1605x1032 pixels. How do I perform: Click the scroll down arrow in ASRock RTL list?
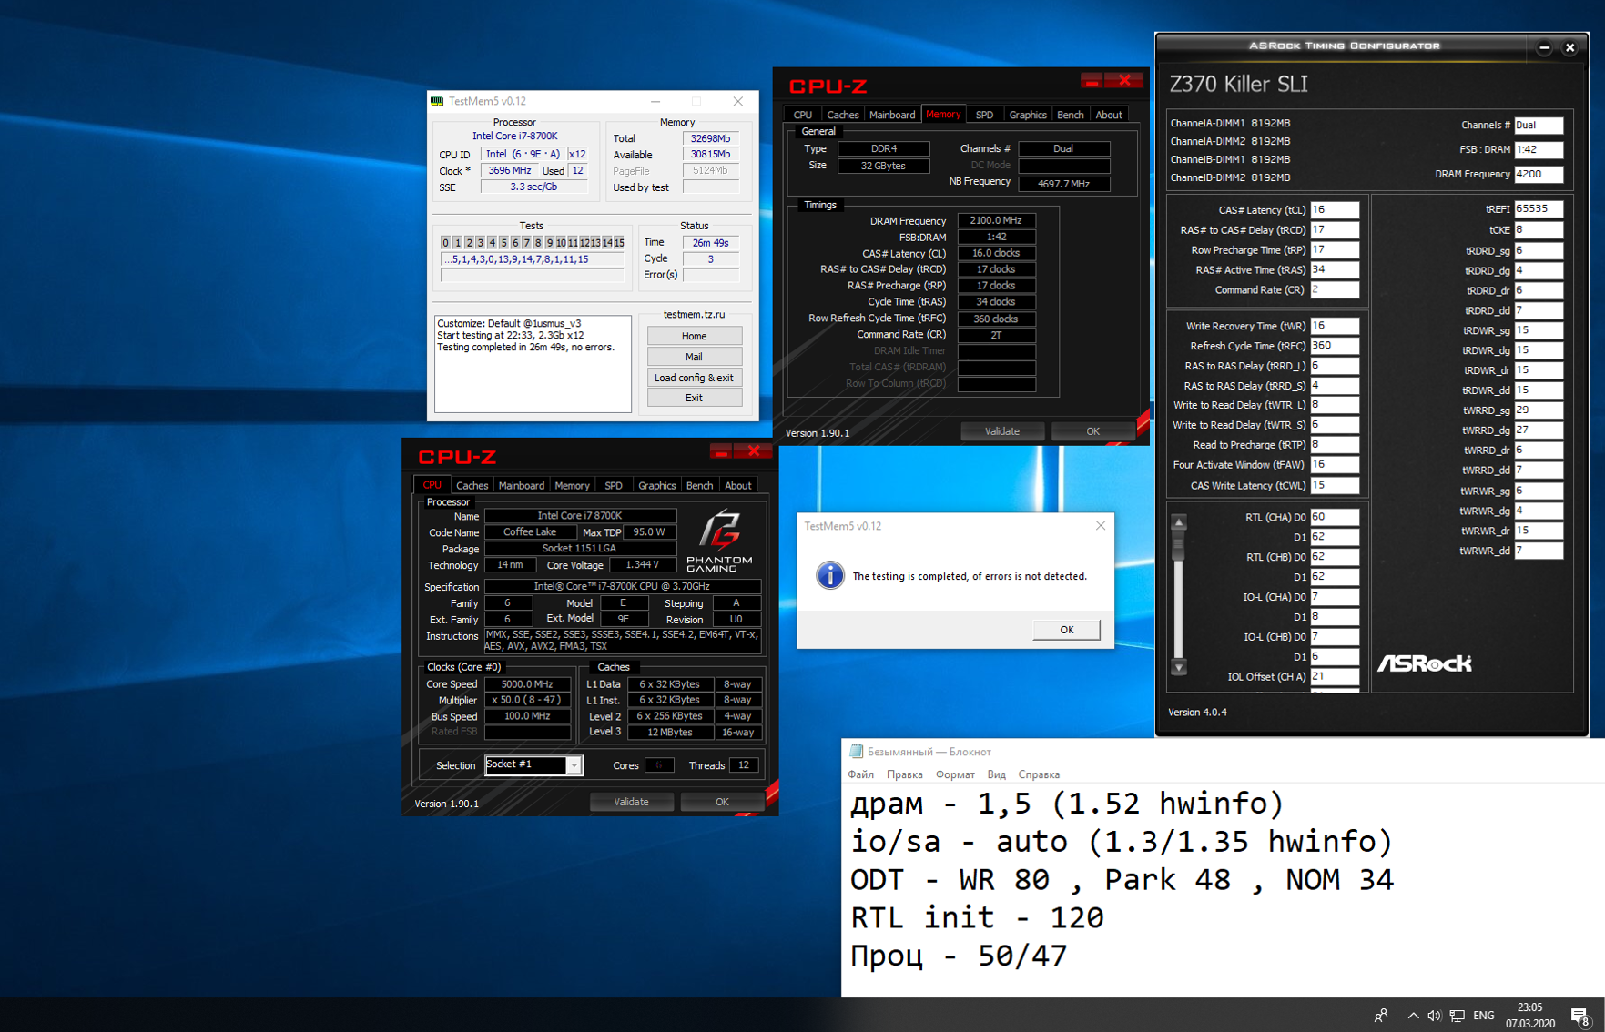click(x=1179, y=667)
